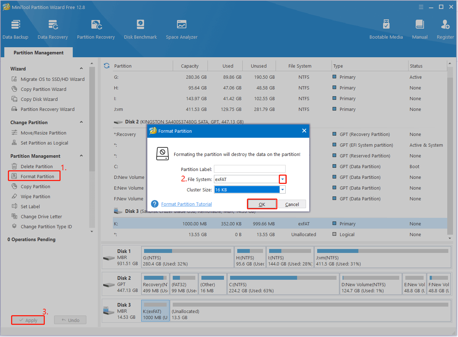The image size is (458, 337).
Task: Click the Partition Label input field
Action: [249, 169]
